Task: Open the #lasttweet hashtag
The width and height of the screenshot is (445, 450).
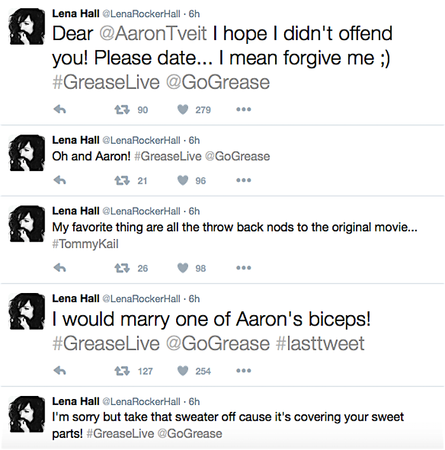Action: 320,343
